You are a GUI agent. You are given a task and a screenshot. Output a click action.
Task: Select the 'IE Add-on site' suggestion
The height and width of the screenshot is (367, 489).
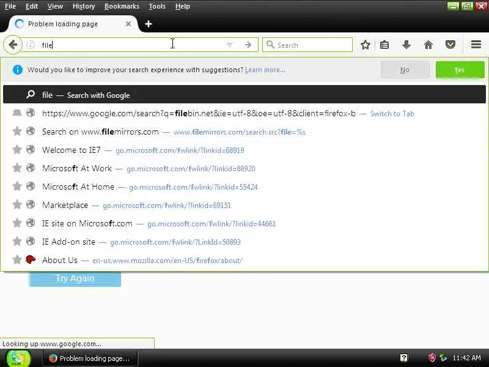(x=244, y=242)
